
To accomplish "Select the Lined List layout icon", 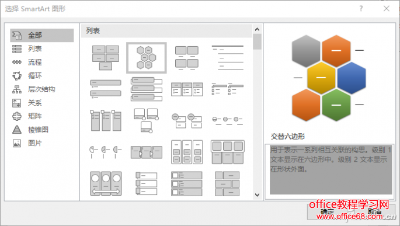I will (x=228, y=58).
